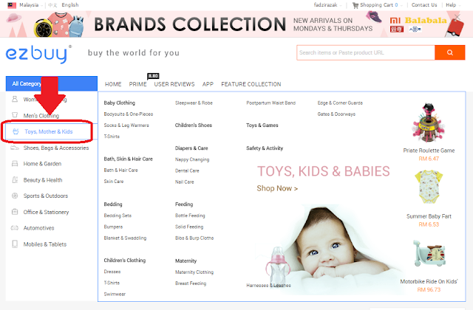Open the USER REVIEWS tab

[174, 84]
